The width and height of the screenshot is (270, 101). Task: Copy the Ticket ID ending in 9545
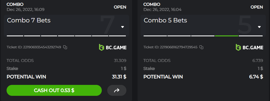pos(201,47)
